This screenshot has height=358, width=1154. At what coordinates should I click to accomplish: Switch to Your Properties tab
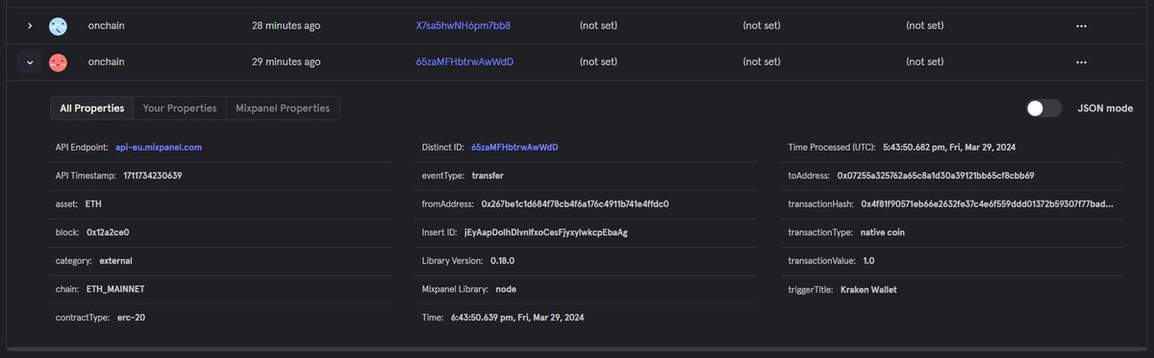click(180, 108)
